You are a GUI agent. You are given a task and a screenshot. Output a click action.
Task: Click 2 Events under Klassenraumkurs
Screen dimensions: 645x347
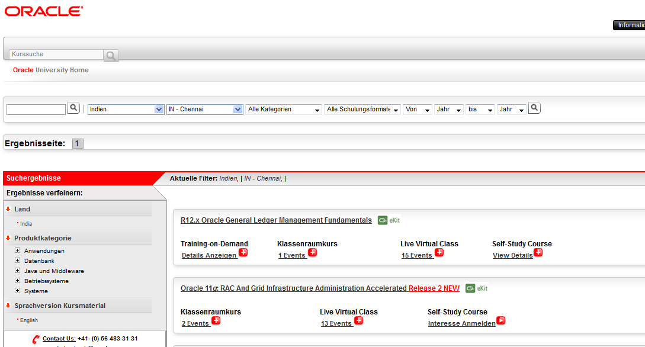click(x=196, y=323)
